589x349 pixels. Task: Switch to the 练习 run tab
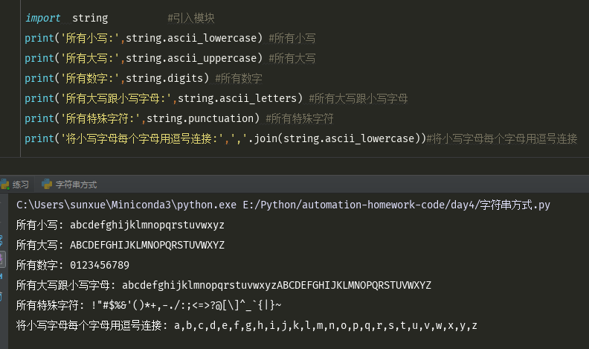tap(21, 185)
